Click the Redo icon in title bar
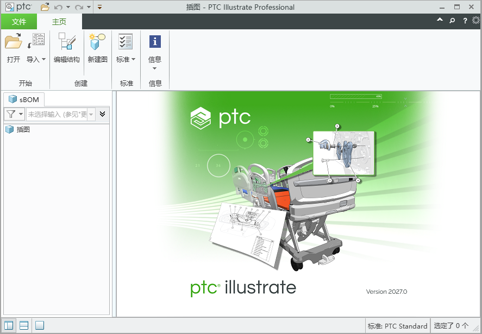Image resolution: width=482 pixels, height=334 pixels. 79,7
